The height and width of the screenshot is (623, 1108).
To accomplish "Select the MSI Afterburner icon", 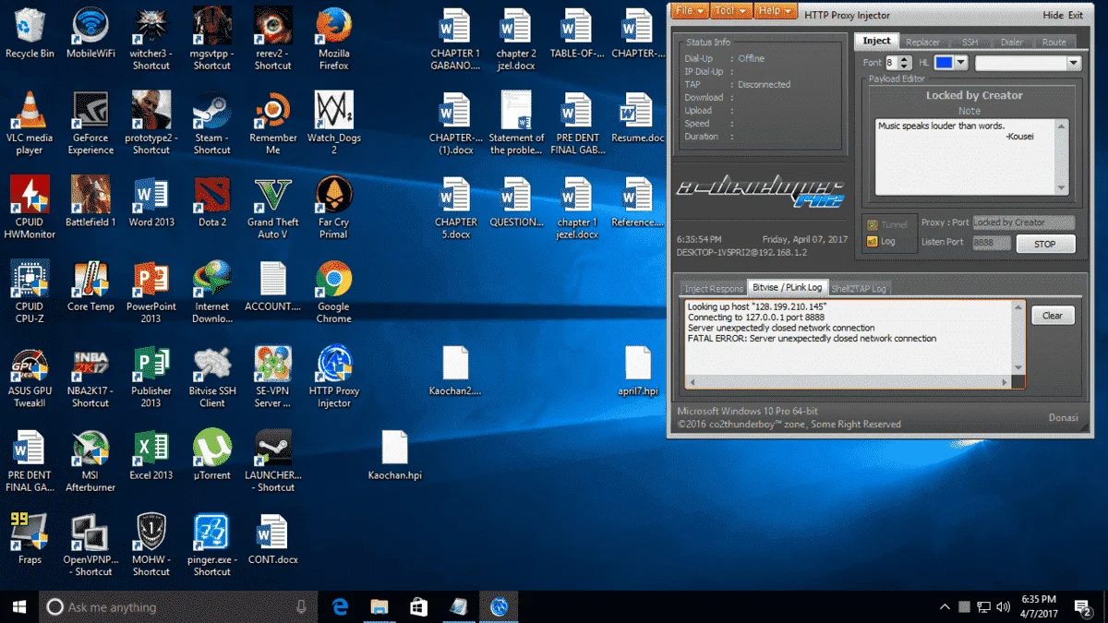I will [x=90, y=461].
